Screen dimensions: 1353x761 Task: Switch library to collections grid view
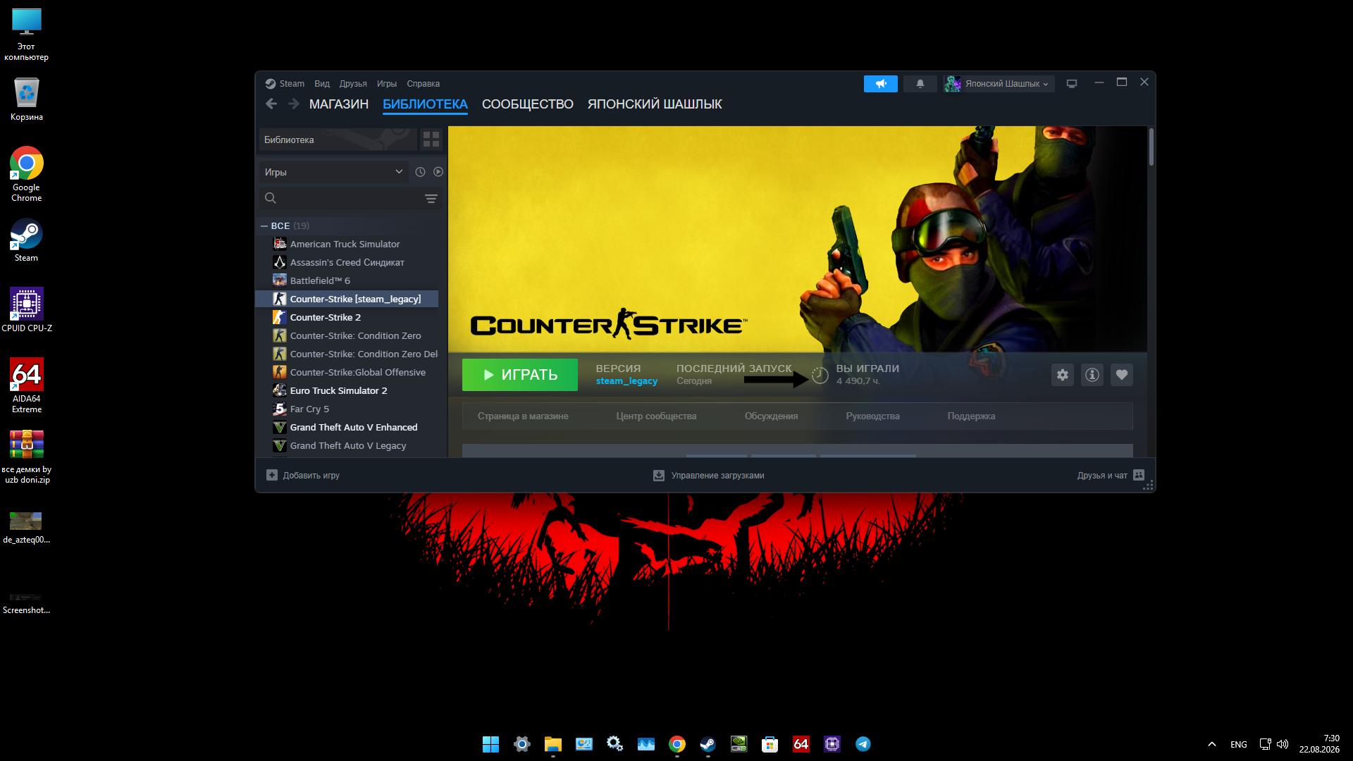coord(431,140)
